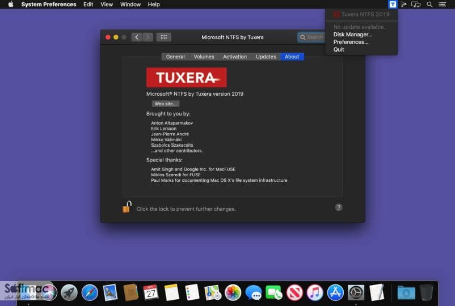Image resolution: width=455 pixels, height=306 pixels.
Task: Switch to the Updates tab
Action: tap(266, 57)
